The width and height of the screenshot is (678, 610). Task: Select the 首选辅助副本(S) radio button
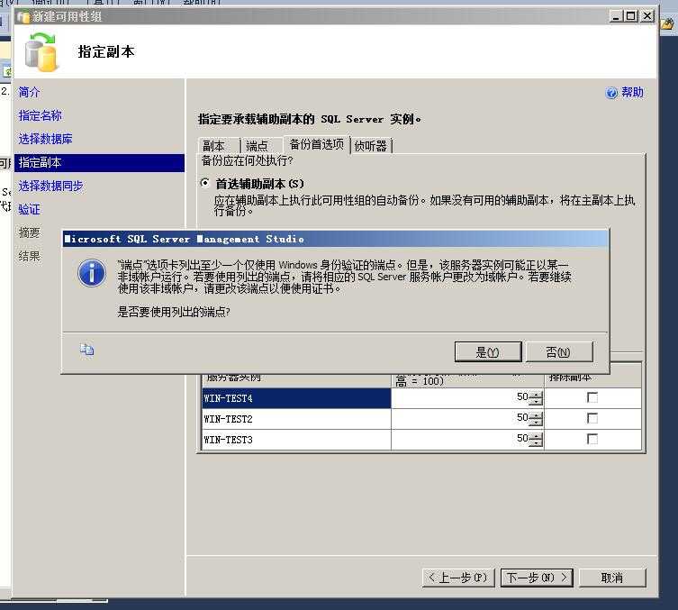point(205,183)
